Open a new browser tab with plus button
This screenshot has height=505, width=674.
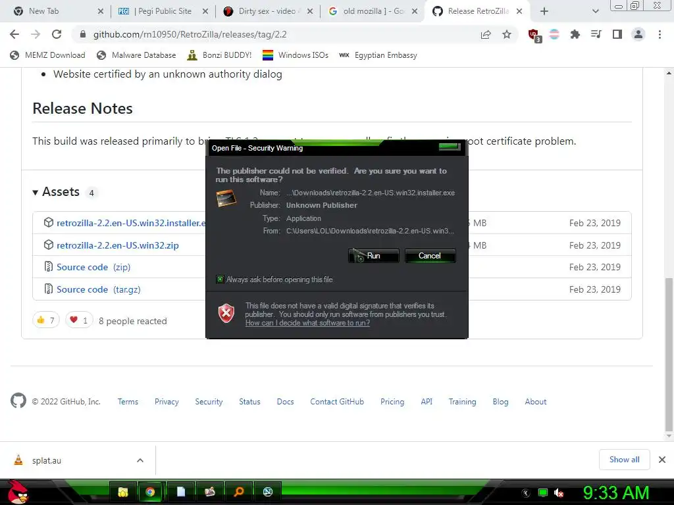coord(544,11)
